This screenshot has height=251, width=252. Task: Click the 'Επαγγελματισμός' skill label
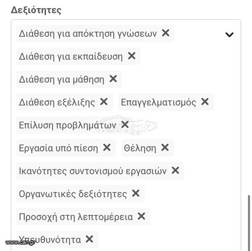pos(158,102)
